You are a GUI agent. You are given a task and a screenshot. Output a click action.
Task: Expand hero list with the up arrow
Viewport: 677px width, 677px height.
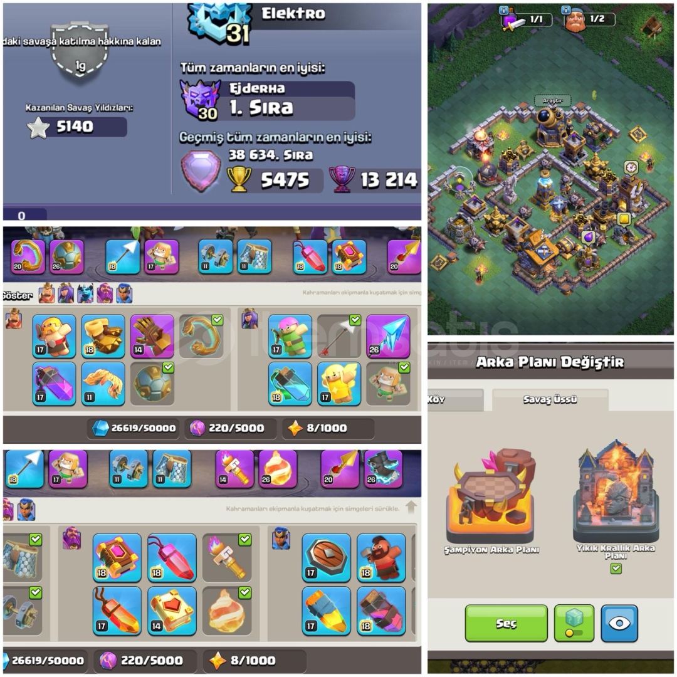click(x=411, y=507)
